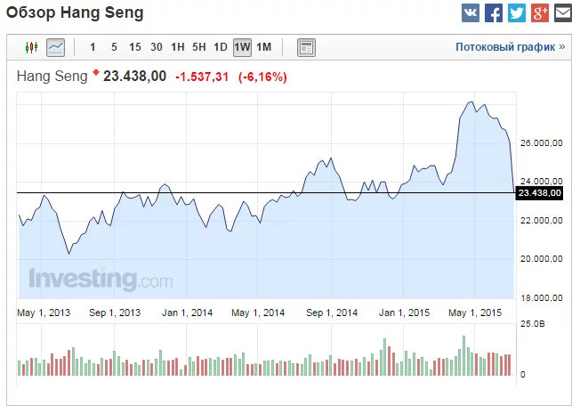Set the chart interval to 1M
Viewport: 572px width, 406px height.
tap(263, 46)
